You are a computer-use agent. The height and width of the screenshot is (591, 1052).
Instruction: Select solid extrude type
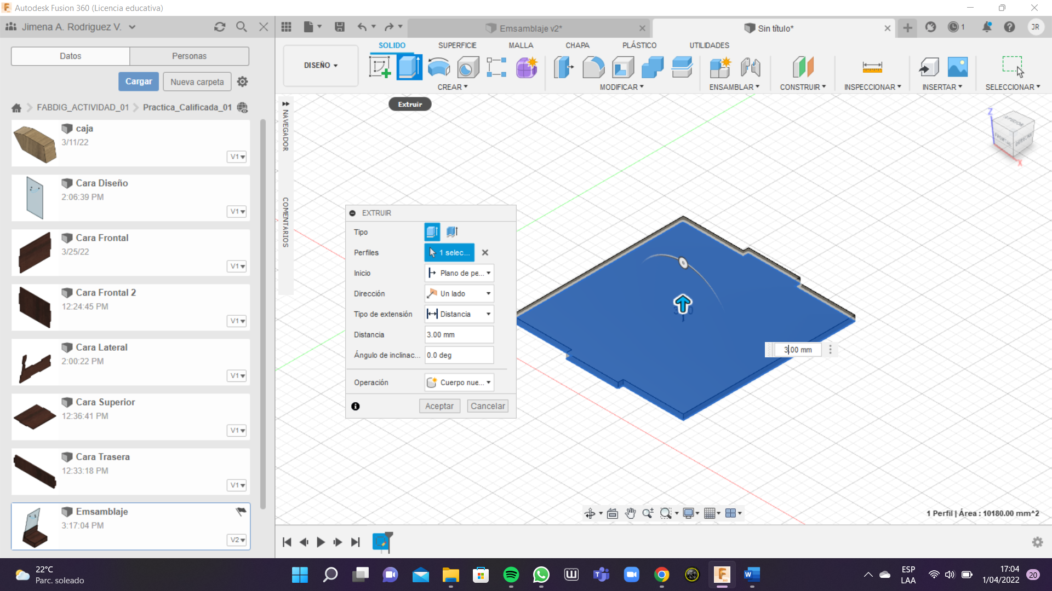[432, 232]
